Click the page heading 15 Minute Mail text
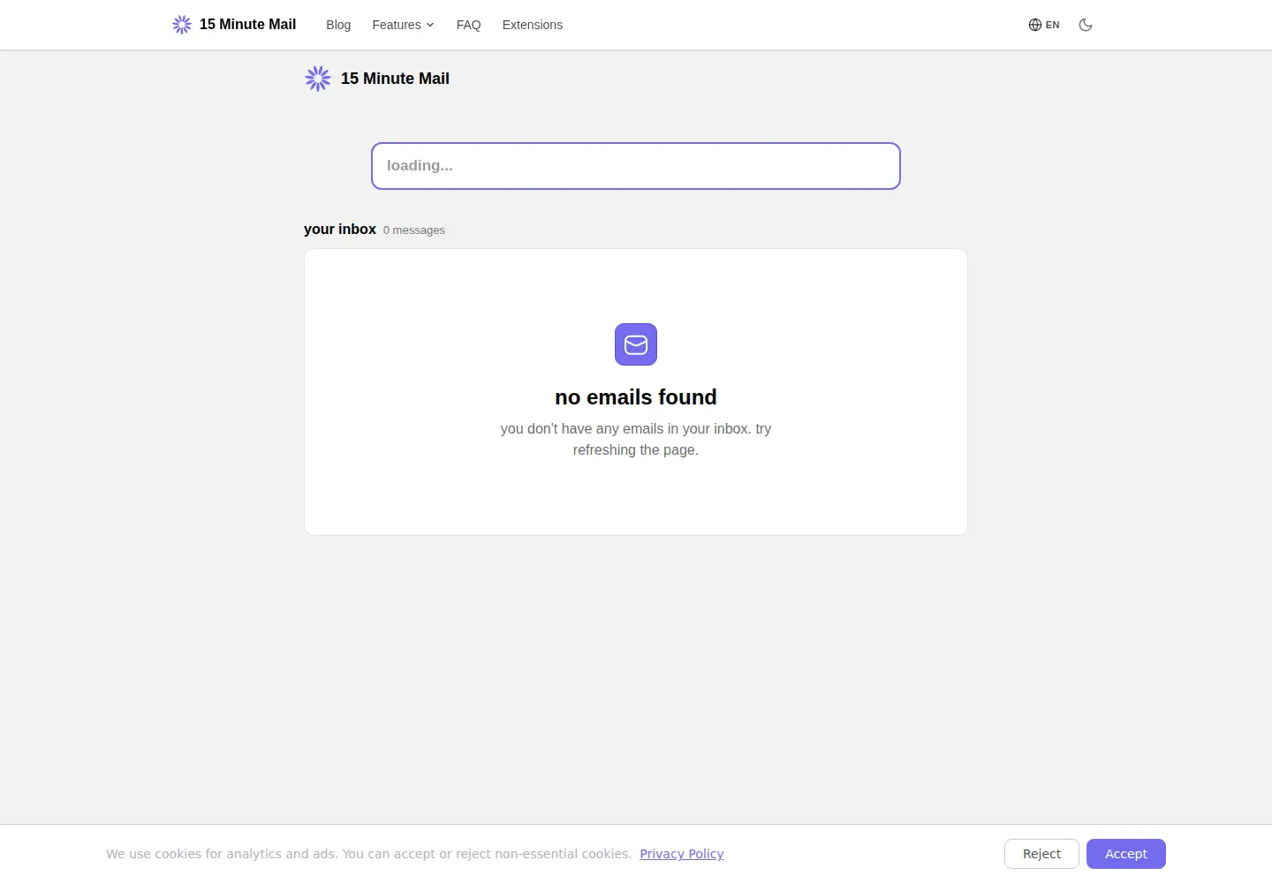 395,79
